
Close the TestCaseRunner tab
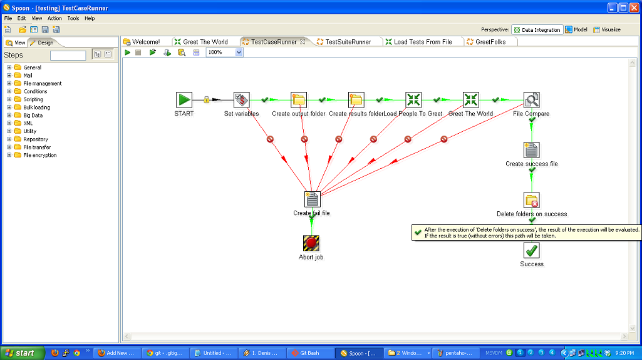(303, 42)
